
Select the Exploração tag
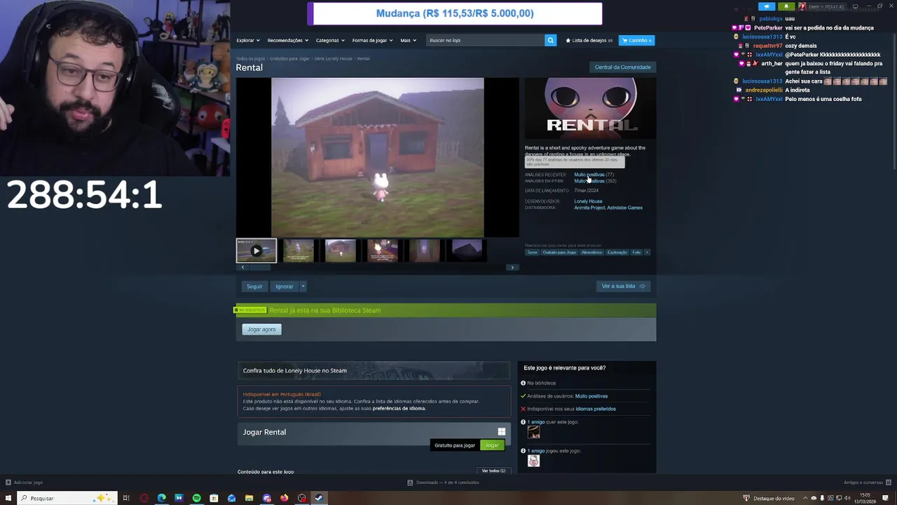(617, 252)
